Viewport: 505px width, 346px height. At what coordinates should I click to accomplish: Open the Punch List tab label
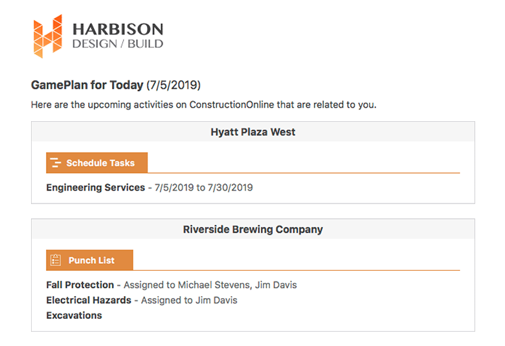pyautogui.click(x=91, y=260)
